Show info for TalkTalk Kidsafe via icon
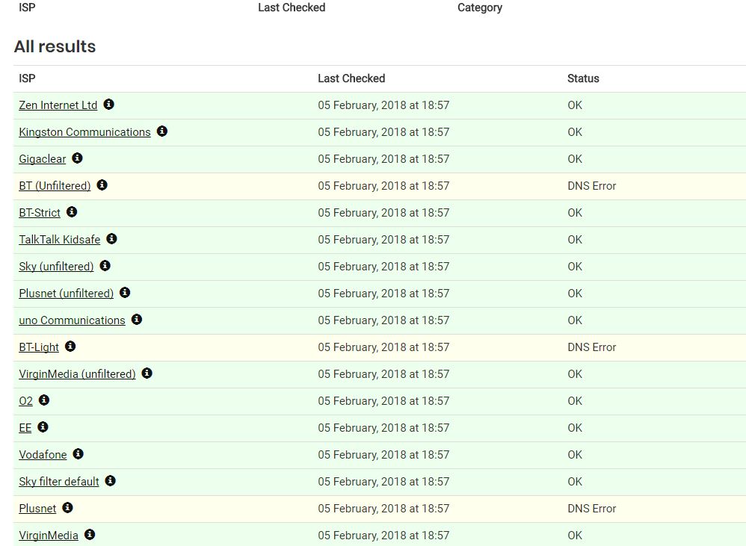This screenshot has height=546, width=746. tap(111, 239)
